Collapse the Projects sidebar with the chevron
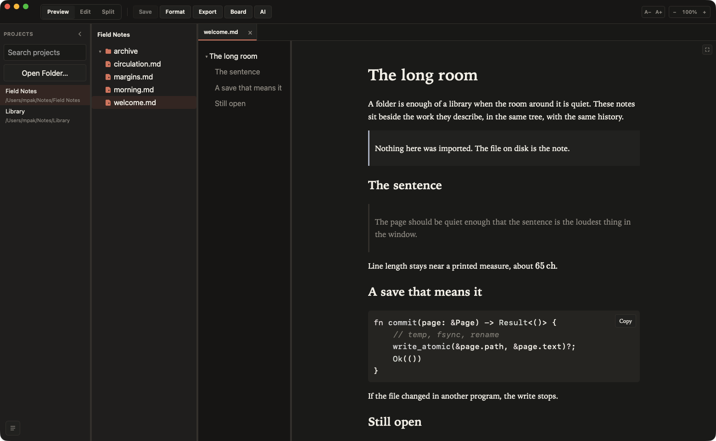716x441 pixels. click(80, 34)
